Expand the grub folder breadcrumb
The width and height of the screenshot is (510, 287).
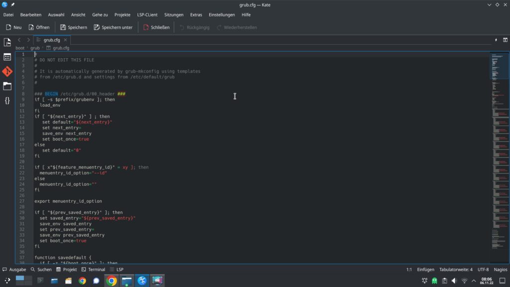tap(35, 48)
